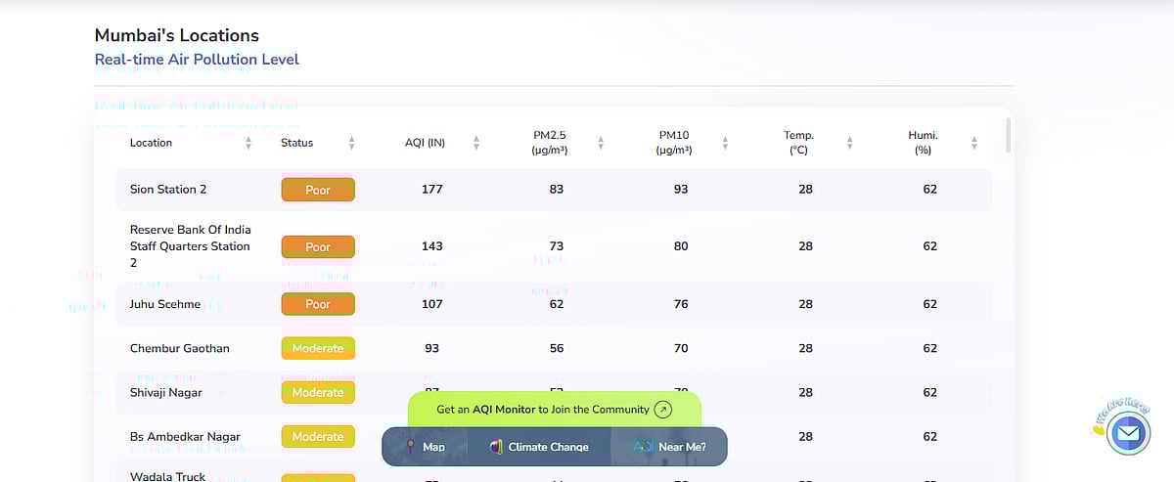This screenshot has height=482, width=1174.
Task: Open the mail chat widget icon
Action: tap(1128, 431)
